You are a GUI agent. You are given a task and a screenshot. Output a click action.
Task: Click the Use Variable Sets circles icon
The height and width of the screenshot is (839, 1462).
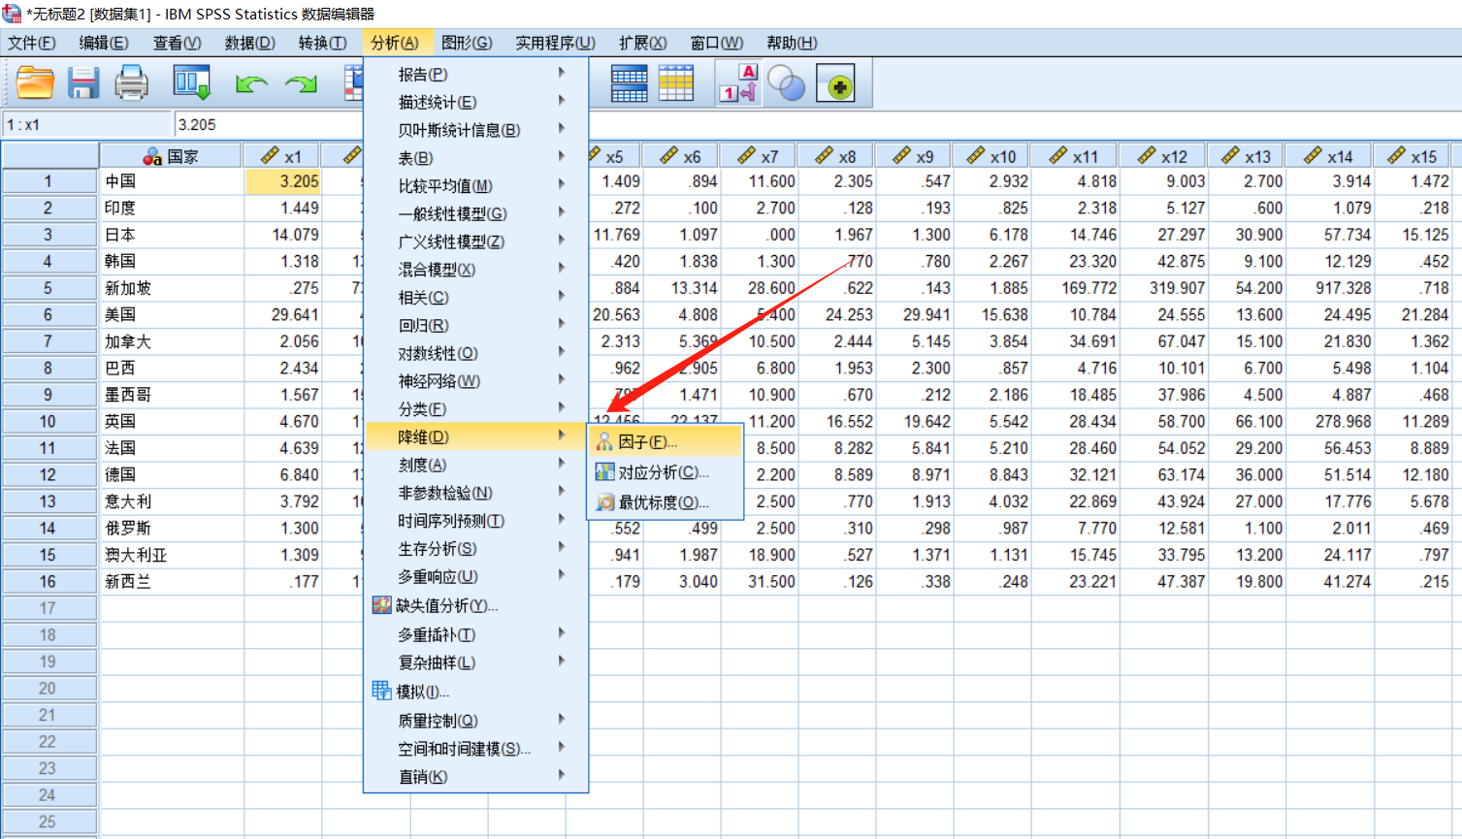click(786, 84)
